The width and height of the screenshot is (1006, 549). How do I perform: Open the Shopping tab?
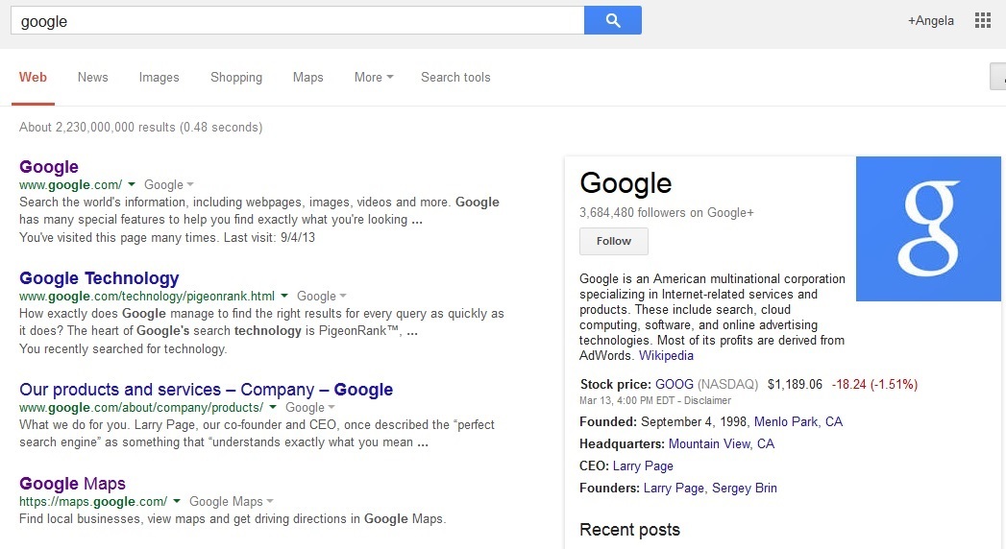[x=236, y=78]
